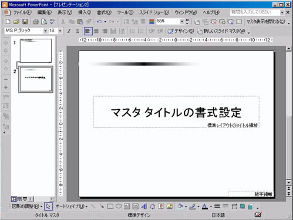293x220 pixels.
Task: Select the Line drawing tool
Action: pos(93,207)
